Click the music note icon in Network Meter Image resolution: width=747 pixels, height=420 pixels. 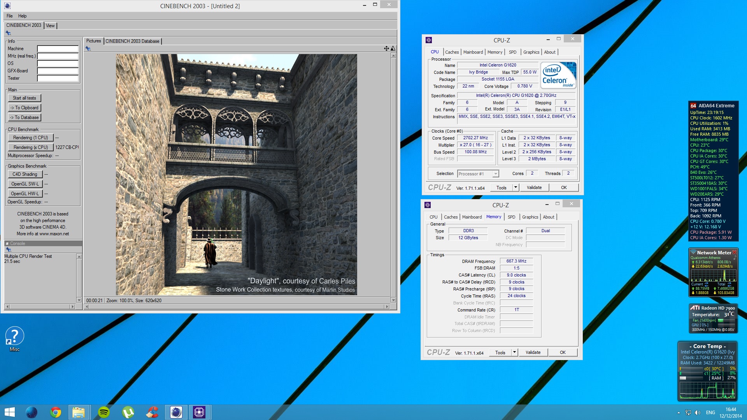[x=735, y=258]
